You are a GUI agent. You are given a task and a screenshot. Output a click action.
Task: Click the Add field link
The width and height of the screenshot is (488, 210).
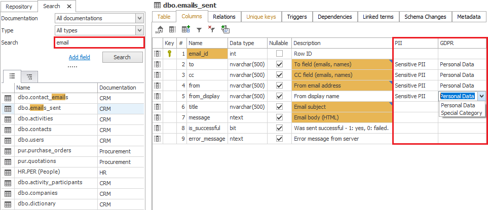(x=79, y=57)
